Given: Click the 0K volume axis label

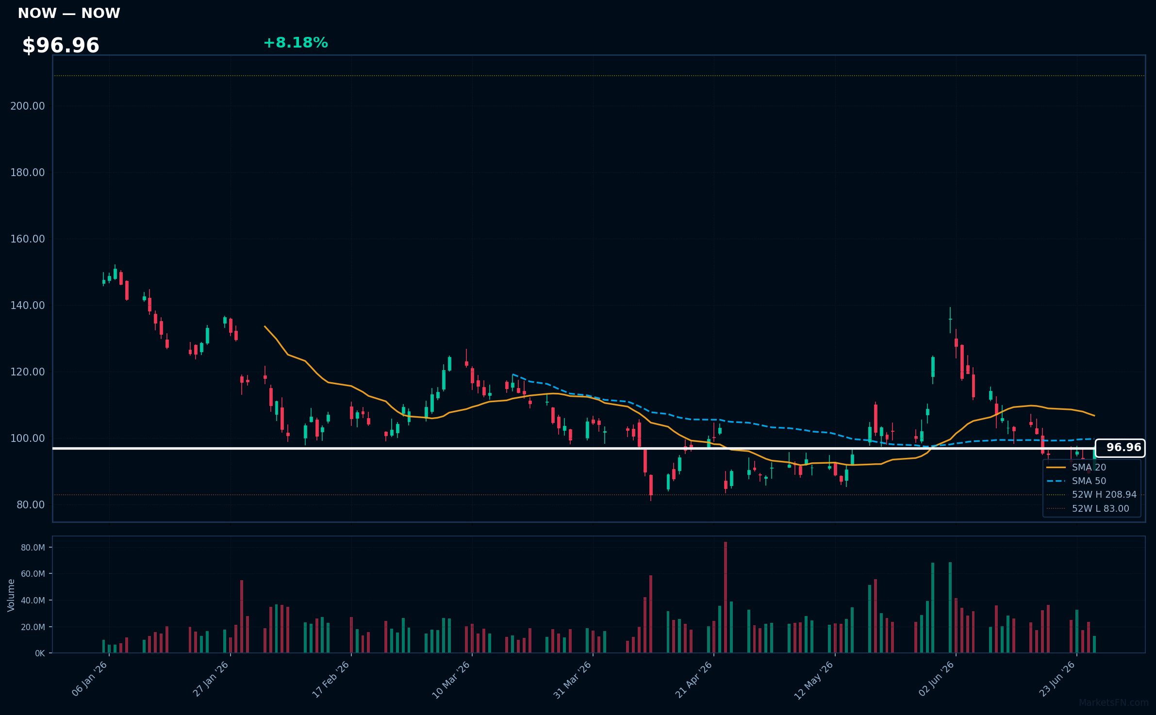Looking at the screenshot, I should coord(40,653).
